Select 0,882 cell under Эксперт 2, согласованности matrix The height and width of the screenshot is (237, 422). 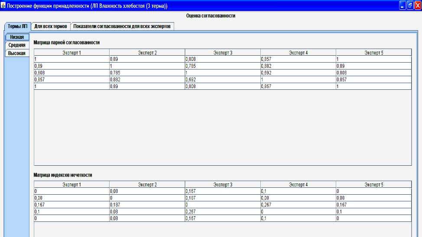click(x=147, y=79)
